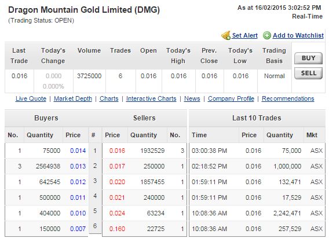Click the BUY button

(x=308, y=58)
